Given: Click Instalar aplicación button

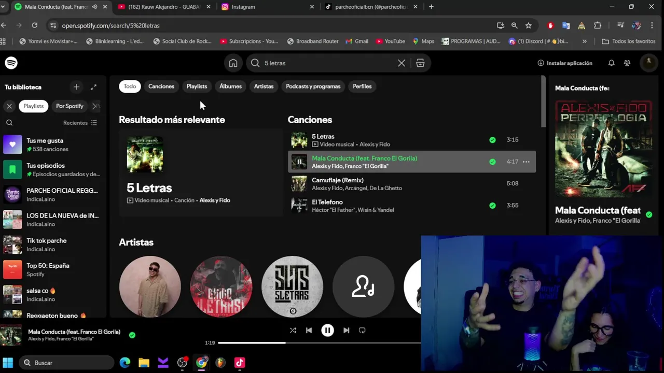Looking at the screenshot, I should (565, 63).
